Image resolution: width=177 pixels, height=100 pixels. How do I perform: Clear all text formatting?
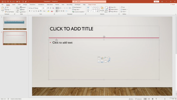tap(53, 8)
